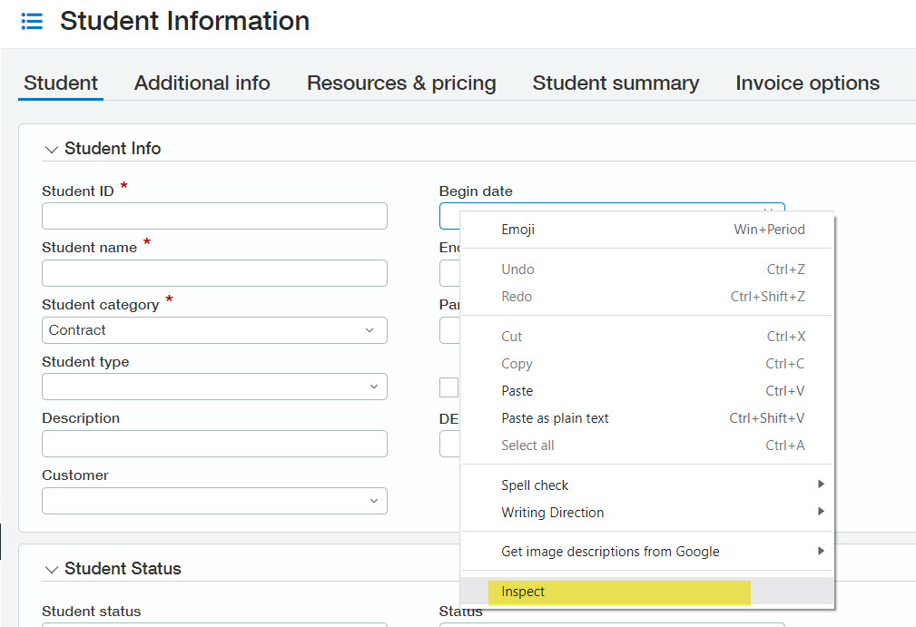Click the Description input field
Viewport: 916px width, 627px height.
(x=214, y=444)
